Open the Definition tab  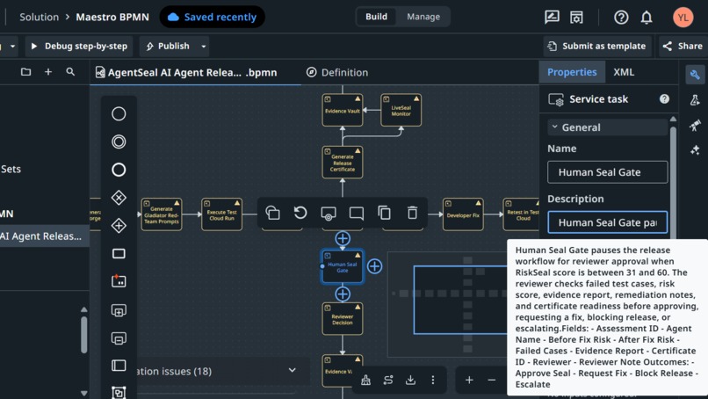coord(337,72)
